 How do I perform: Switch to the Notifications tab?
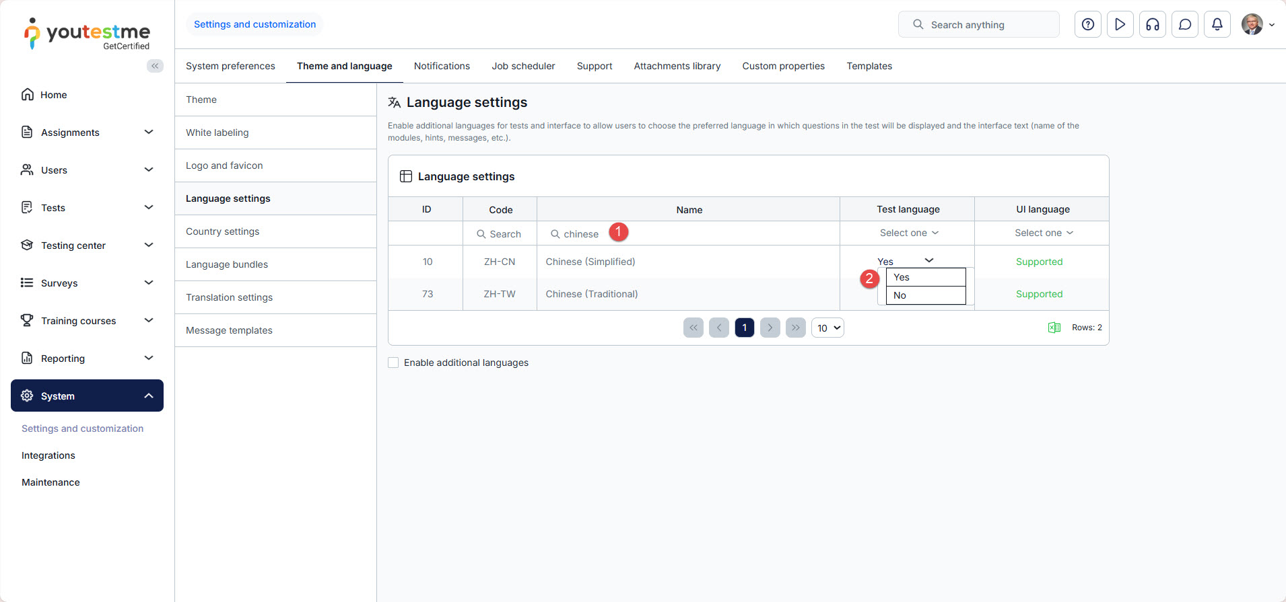(x=442, y=66)
